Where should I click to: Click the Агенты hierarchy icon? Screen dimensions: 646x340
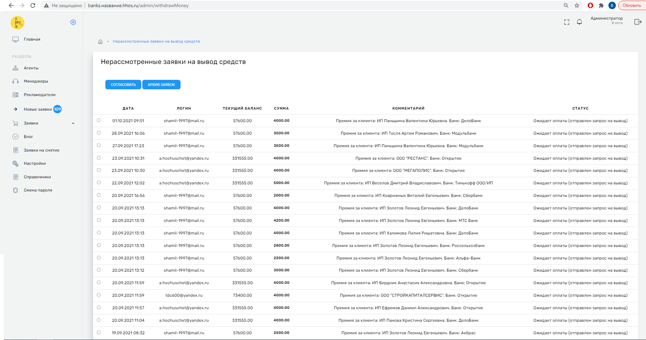[16, 68]
